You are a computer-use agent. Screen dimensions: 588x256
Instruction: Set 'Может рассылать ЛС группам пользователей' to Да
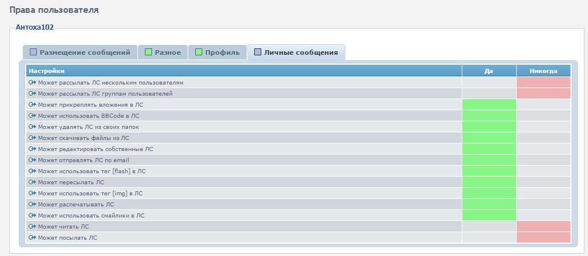tap(489, 93)
